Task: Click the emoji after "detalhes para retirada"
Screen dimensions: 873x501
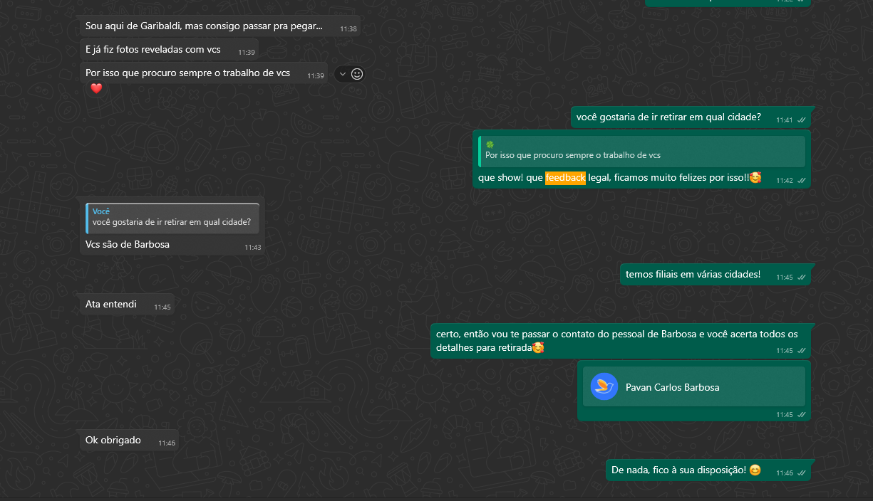Action: 539,348
